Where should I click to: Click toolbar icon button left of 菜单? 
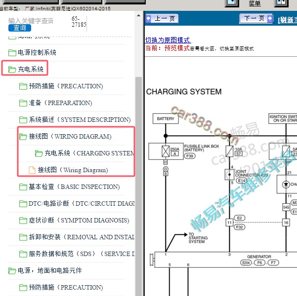pos(232,3)
